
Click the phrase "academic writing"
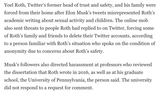(22, 21)
